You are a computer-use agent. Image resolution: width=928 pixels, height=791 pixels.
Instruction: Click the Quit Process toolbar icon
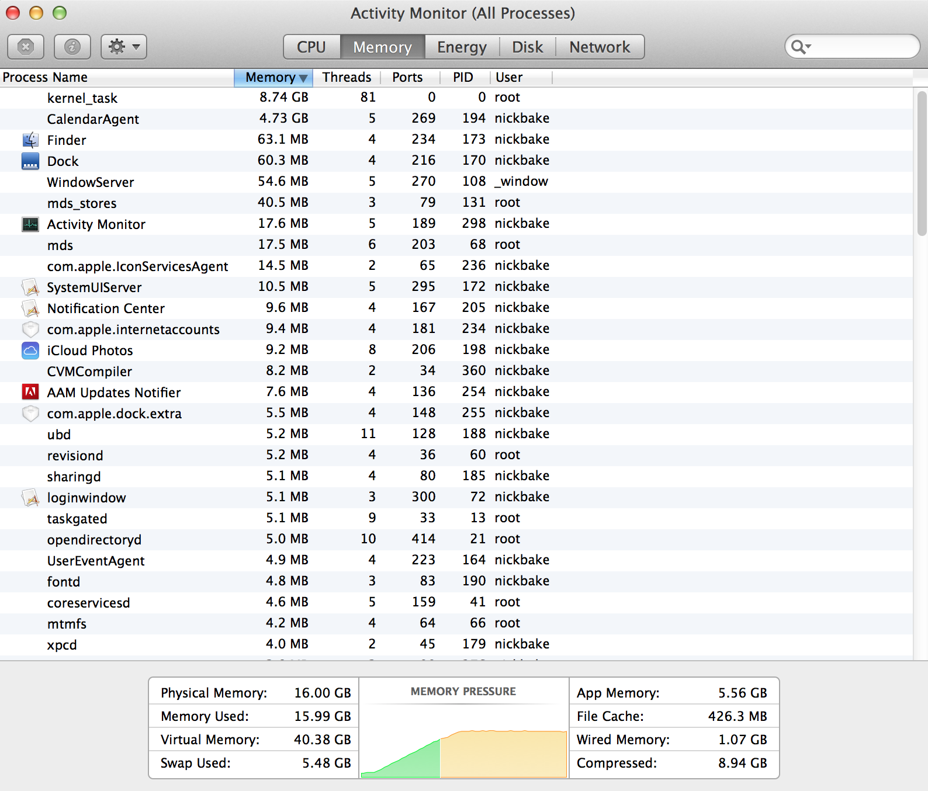point(26,47)
